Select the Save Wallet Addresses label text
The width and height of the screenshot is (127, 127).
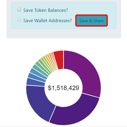(48, 20)
